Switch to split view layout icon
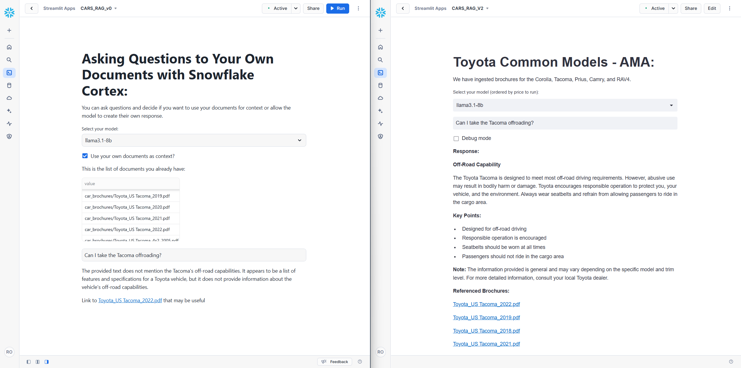This screenshot has width=741, height=368. point(38,362)
